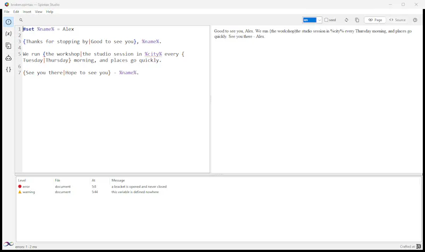Open the View menu
Viewport: 425px width, 252px height.
pos(38,12)
